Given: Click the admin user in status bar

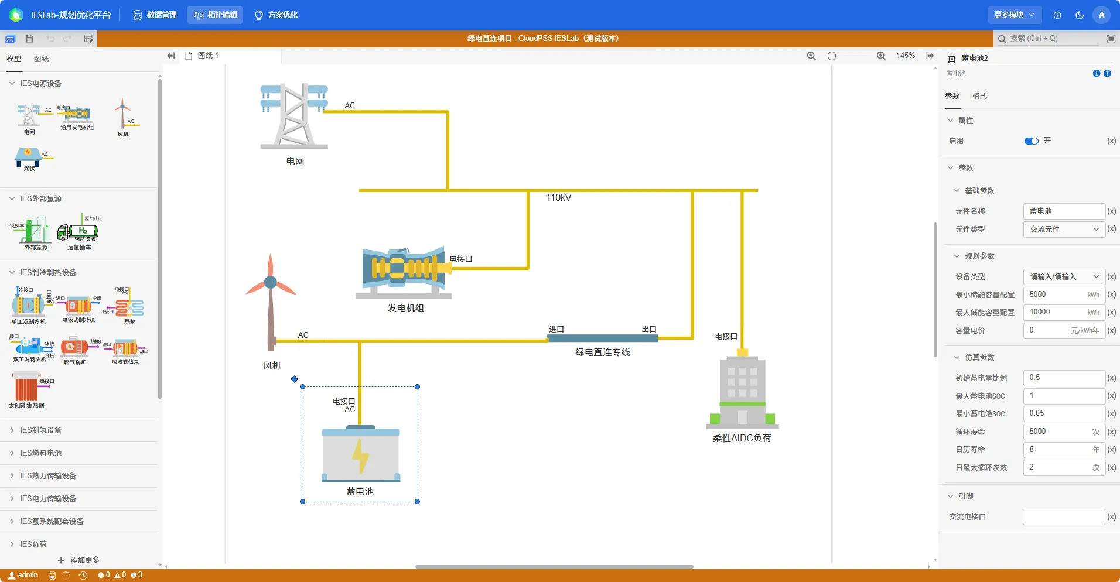Looking at the screenshot, I should (x=23, y=576).
